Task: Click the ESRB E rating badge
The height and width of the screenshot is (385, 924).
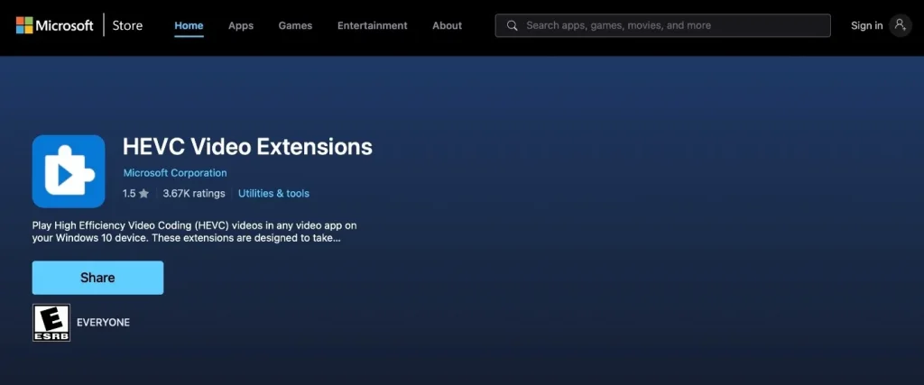Action: click(51, 323)
